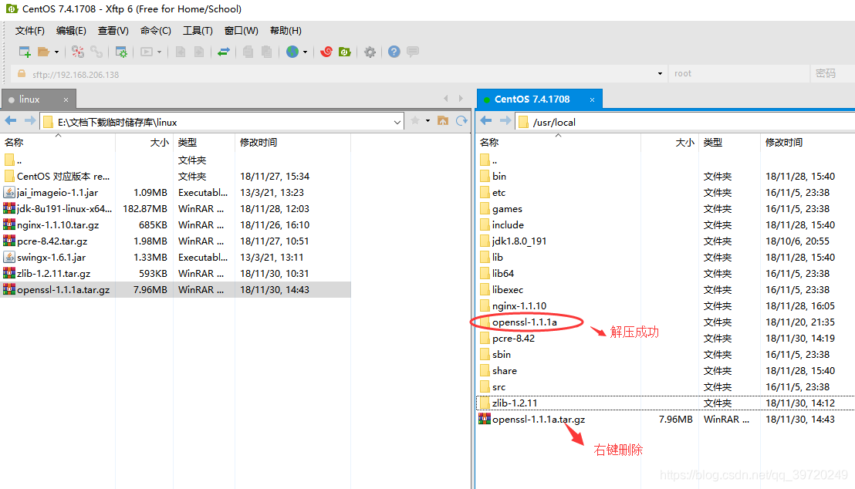Select local file zlib-1.2.11.tar.gz
Image resolution: width=855 pixels, height=489 pixels.
tap(53, 274)
